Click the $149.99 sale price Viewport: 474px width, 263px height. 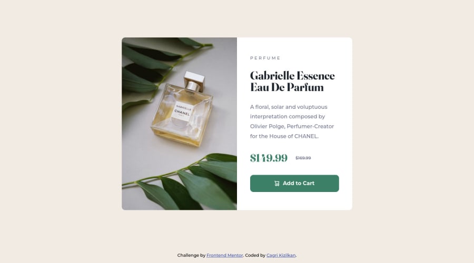269,158
